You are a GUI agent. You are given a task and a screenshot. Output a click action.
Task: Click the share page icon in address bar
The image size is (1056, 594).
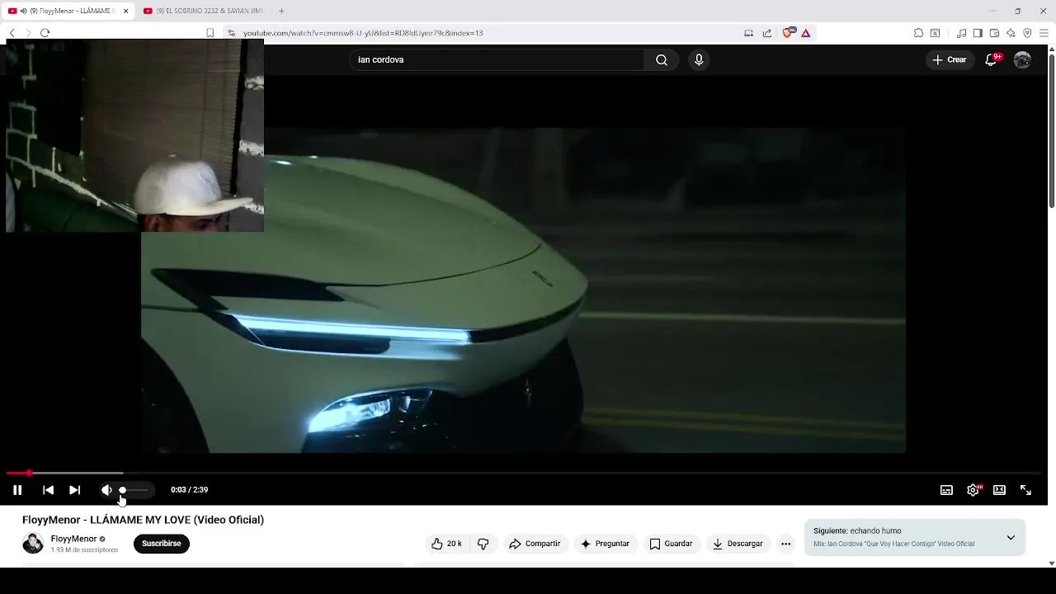(x=767, y=33)
